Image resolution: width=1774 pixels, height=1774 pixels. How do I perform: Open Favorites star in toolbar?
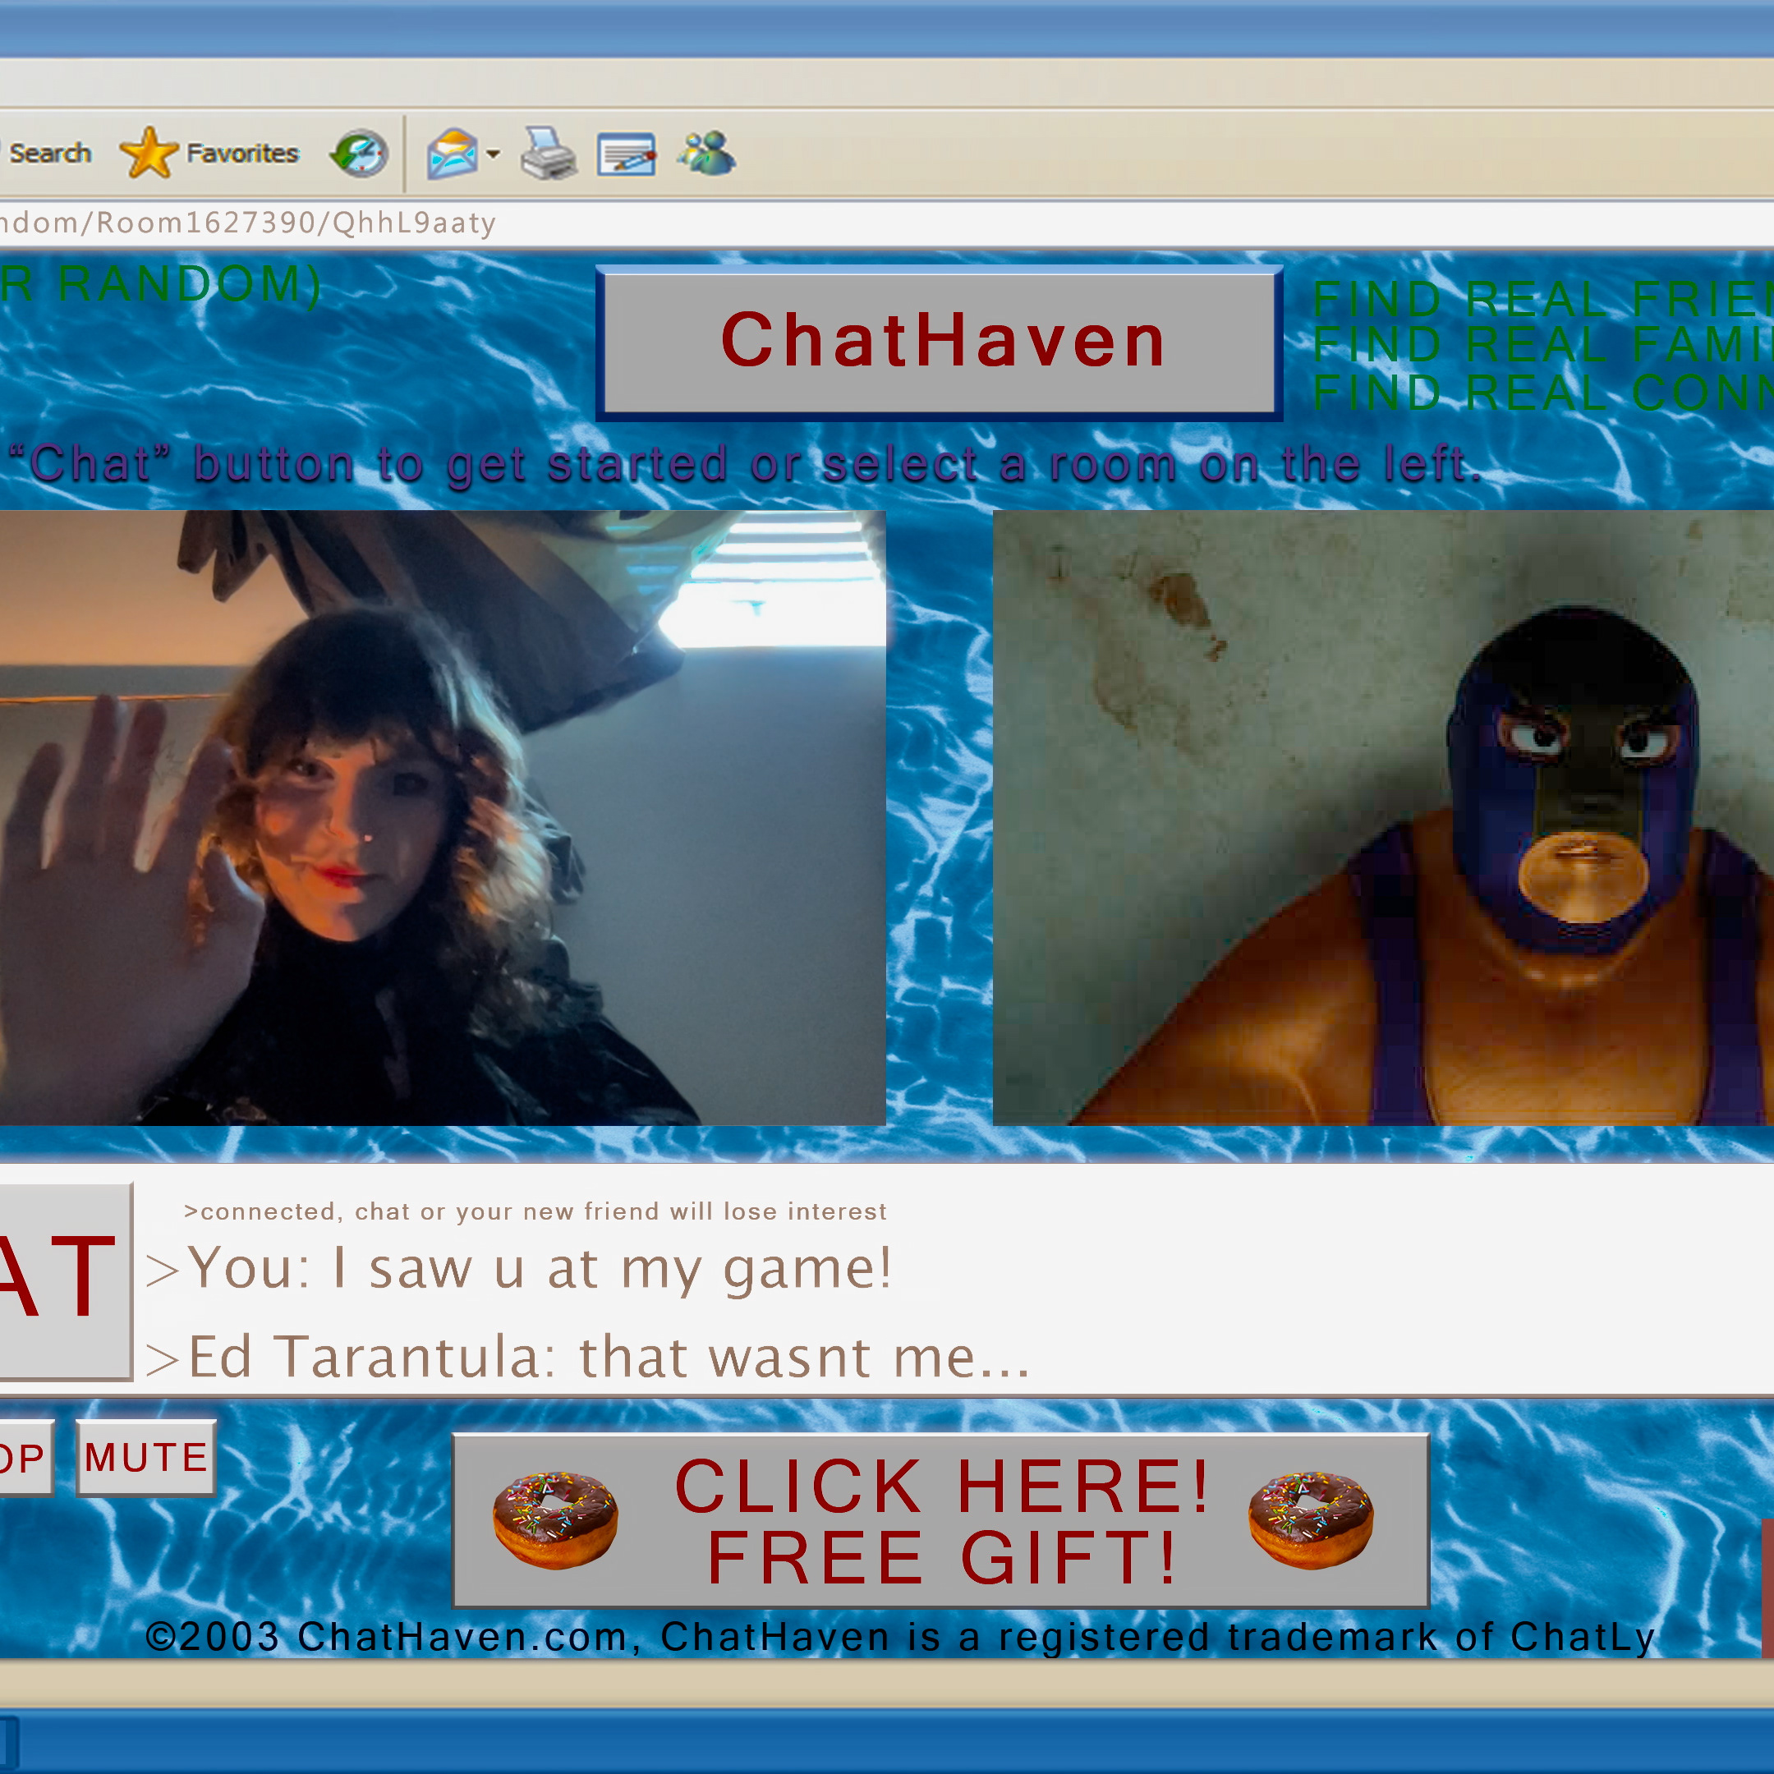pyautogui.click(x=209, y=153)
